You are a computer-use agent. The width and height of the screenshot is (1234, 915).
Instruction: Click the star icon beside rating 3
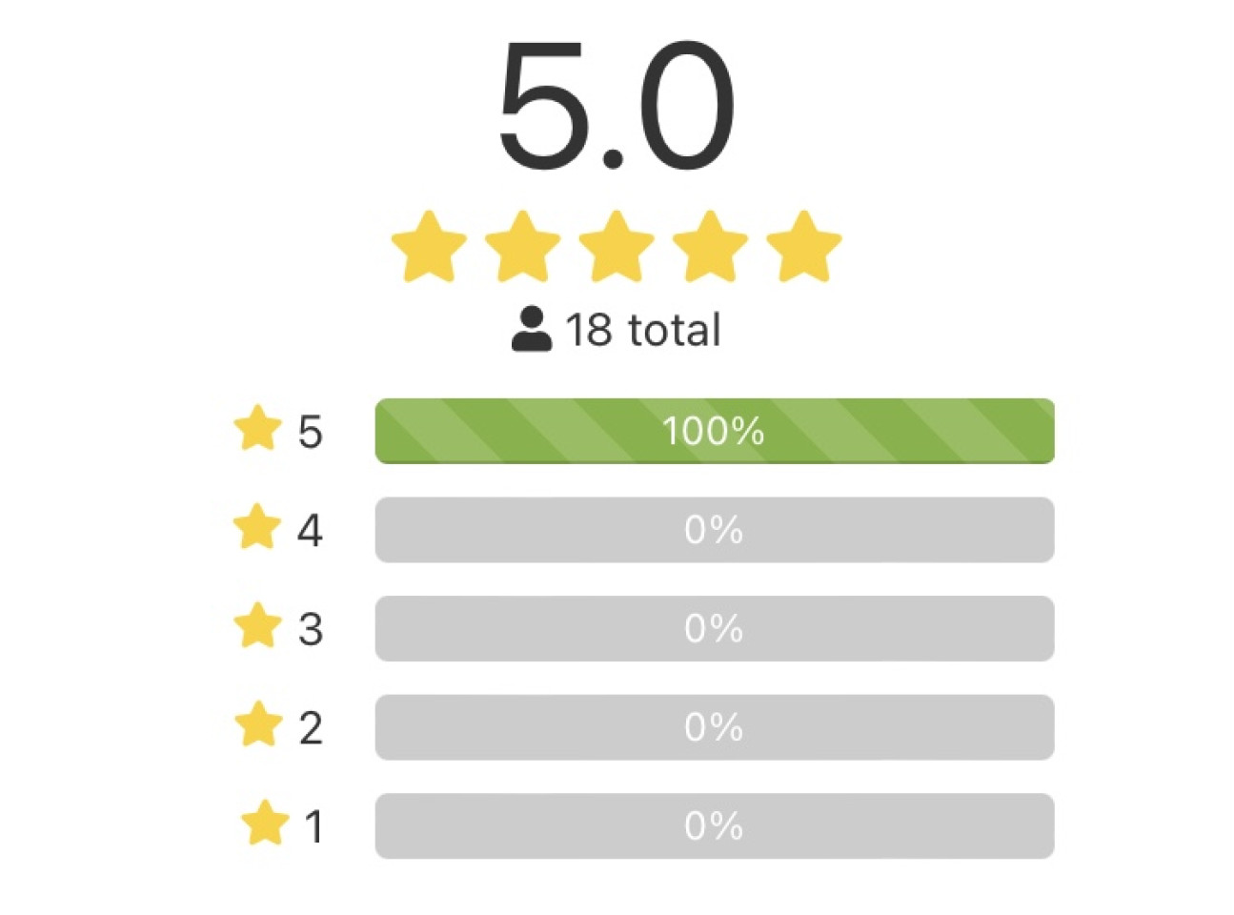click(x=257, y=626)
